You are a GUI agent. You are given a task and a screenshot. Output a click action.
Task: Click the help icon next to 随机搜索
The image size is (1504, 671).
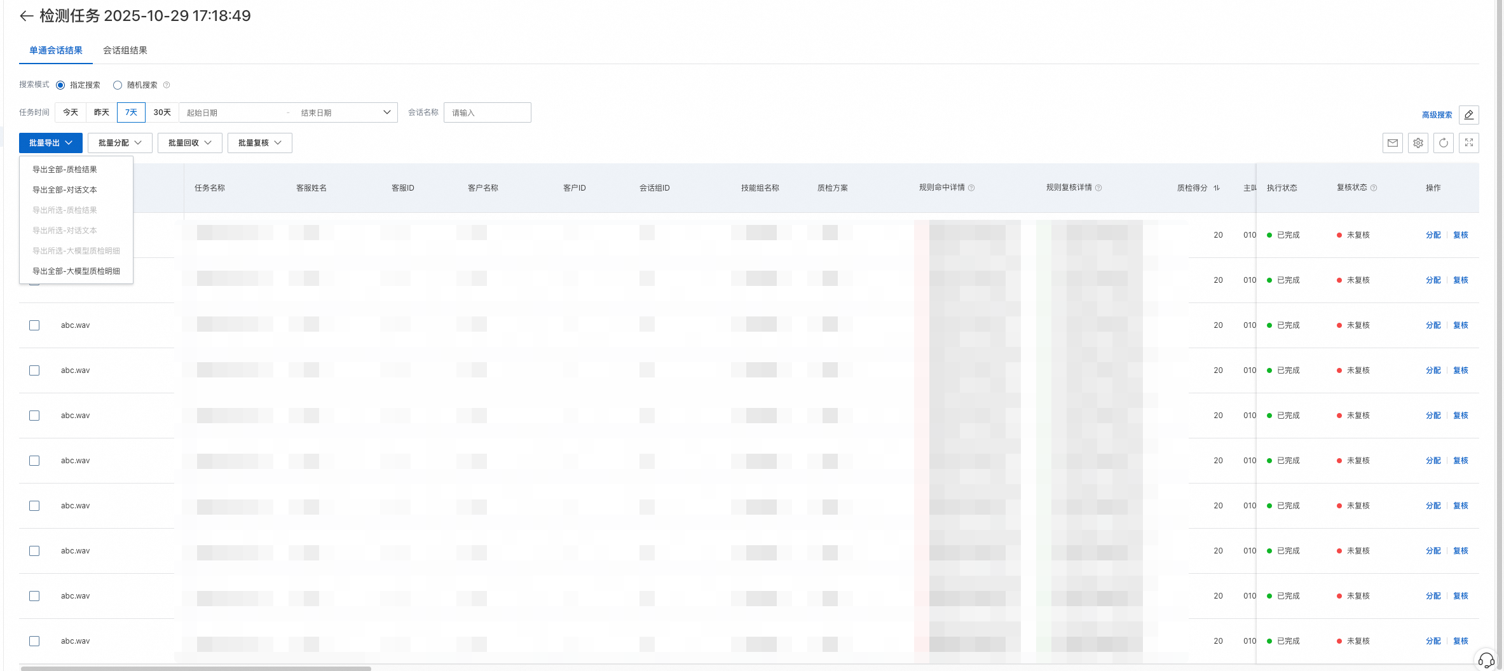coord(167,85)
